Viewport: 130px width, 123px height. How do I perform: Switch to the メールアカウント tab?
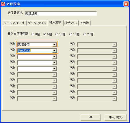[14, 23]
